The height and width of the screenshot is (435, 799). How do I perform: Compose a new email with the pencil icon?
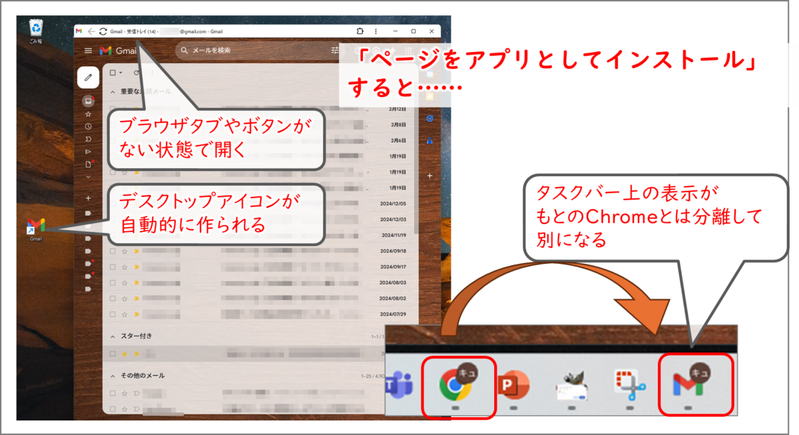pyautogui.click(x=88, y=77)
